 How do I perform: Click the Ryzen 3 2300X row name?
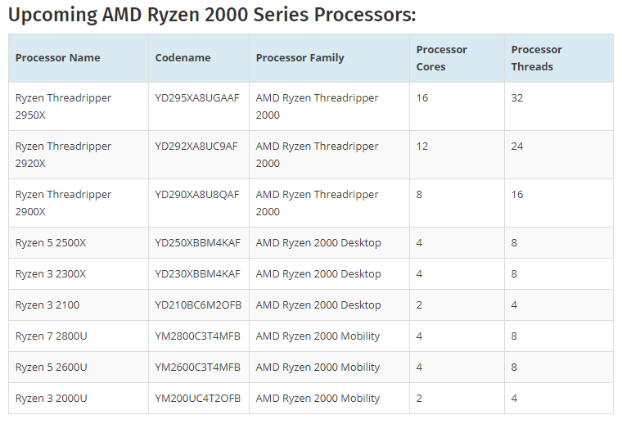click(51, 274)
